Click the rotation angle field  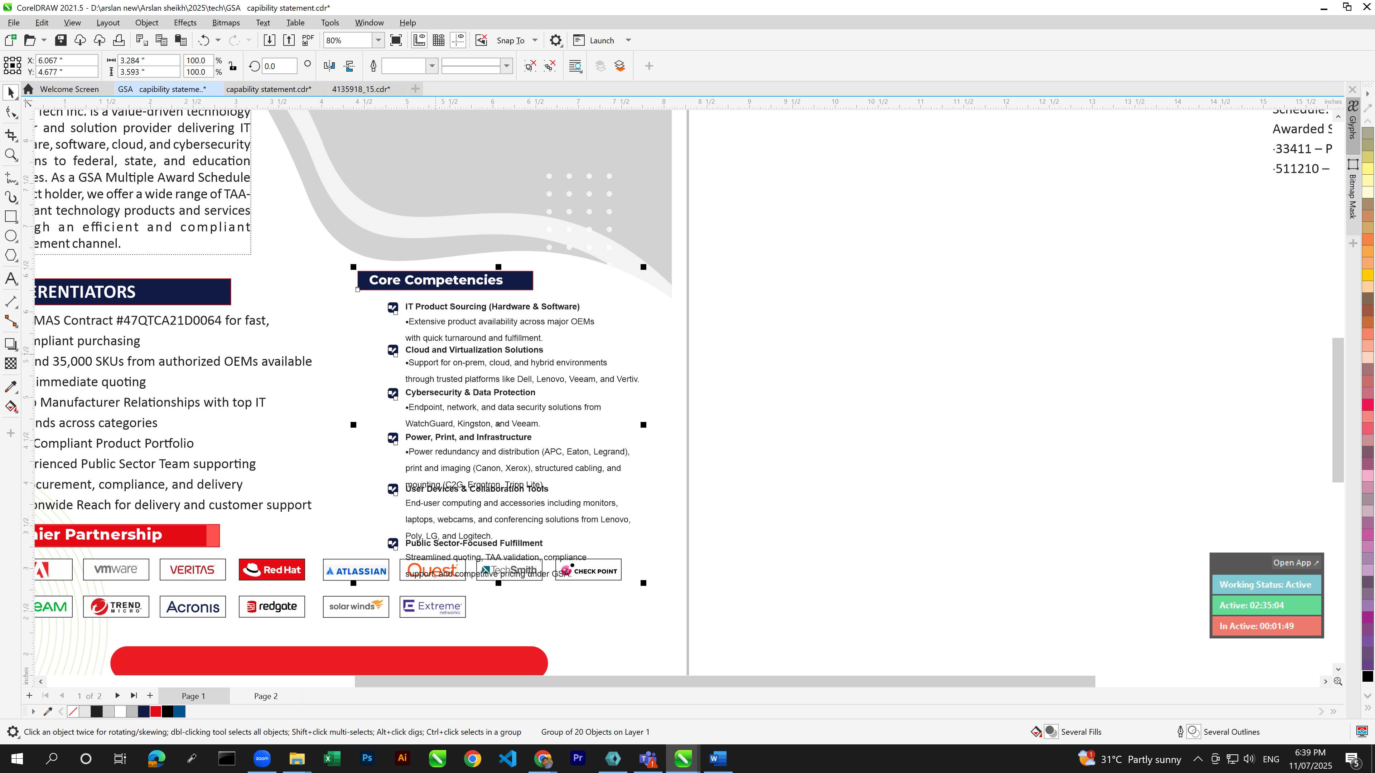(x=279, y=66)
